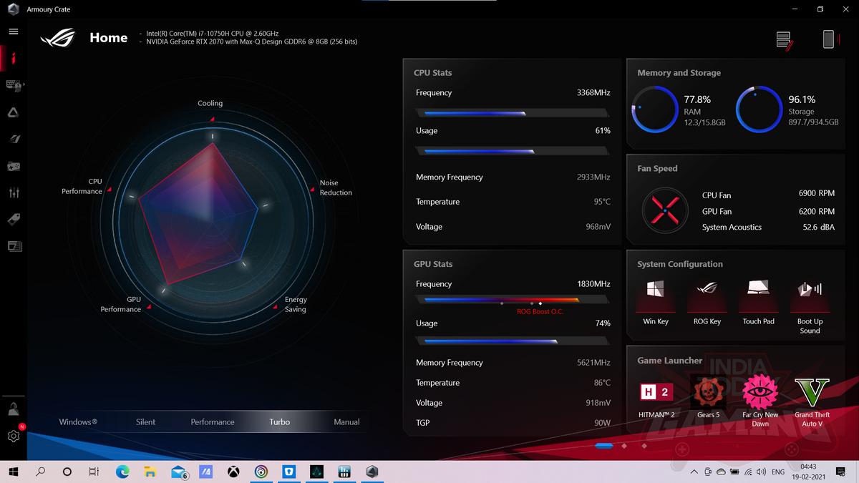The image size is (859, 483).
Task: Switch to Performance operating mode
Action: [x=213, y=422]
